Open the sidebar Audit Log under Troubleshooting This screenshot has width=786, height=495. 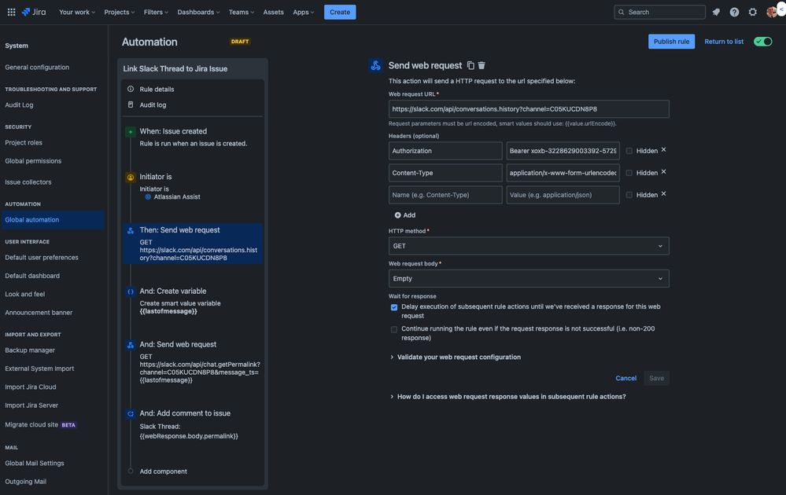point(19,104)
